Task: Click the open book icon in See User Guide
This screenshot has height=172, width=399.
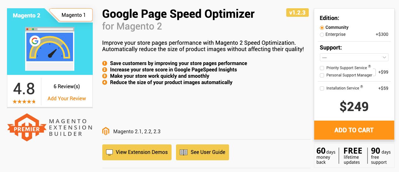Action: (184, 152)
